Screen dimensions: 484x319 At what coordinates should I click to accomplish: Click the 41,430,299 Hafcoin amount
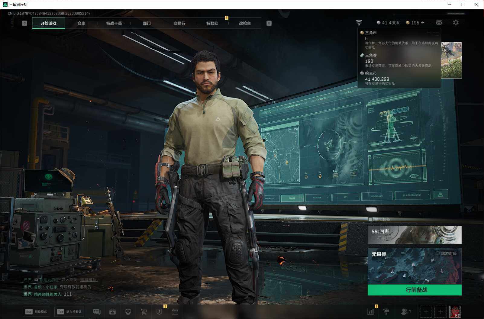(377, 79)
